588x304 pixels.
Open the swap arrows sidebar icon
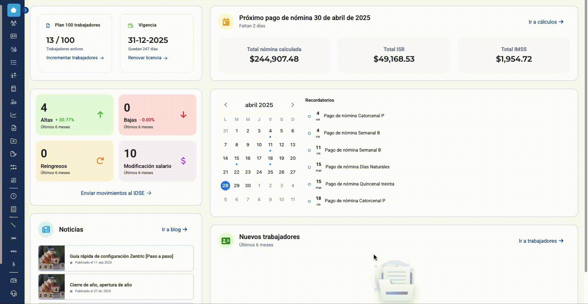[x=14, y=167]
